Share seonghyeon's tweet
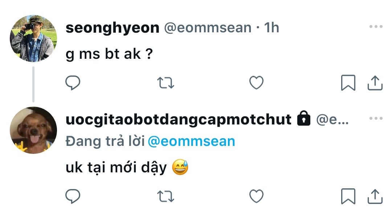 tap(375, 83)
